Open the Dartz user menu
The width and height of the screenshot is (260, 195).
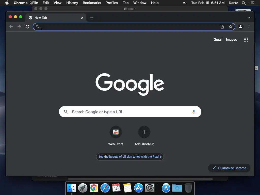tap(233, 3)
